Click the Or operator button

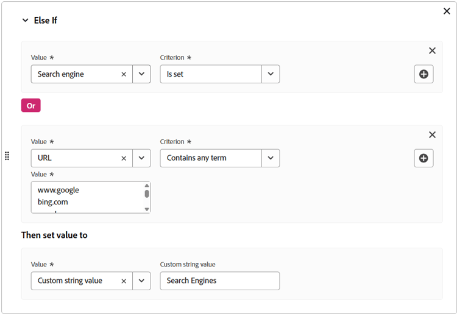point(30,105)
